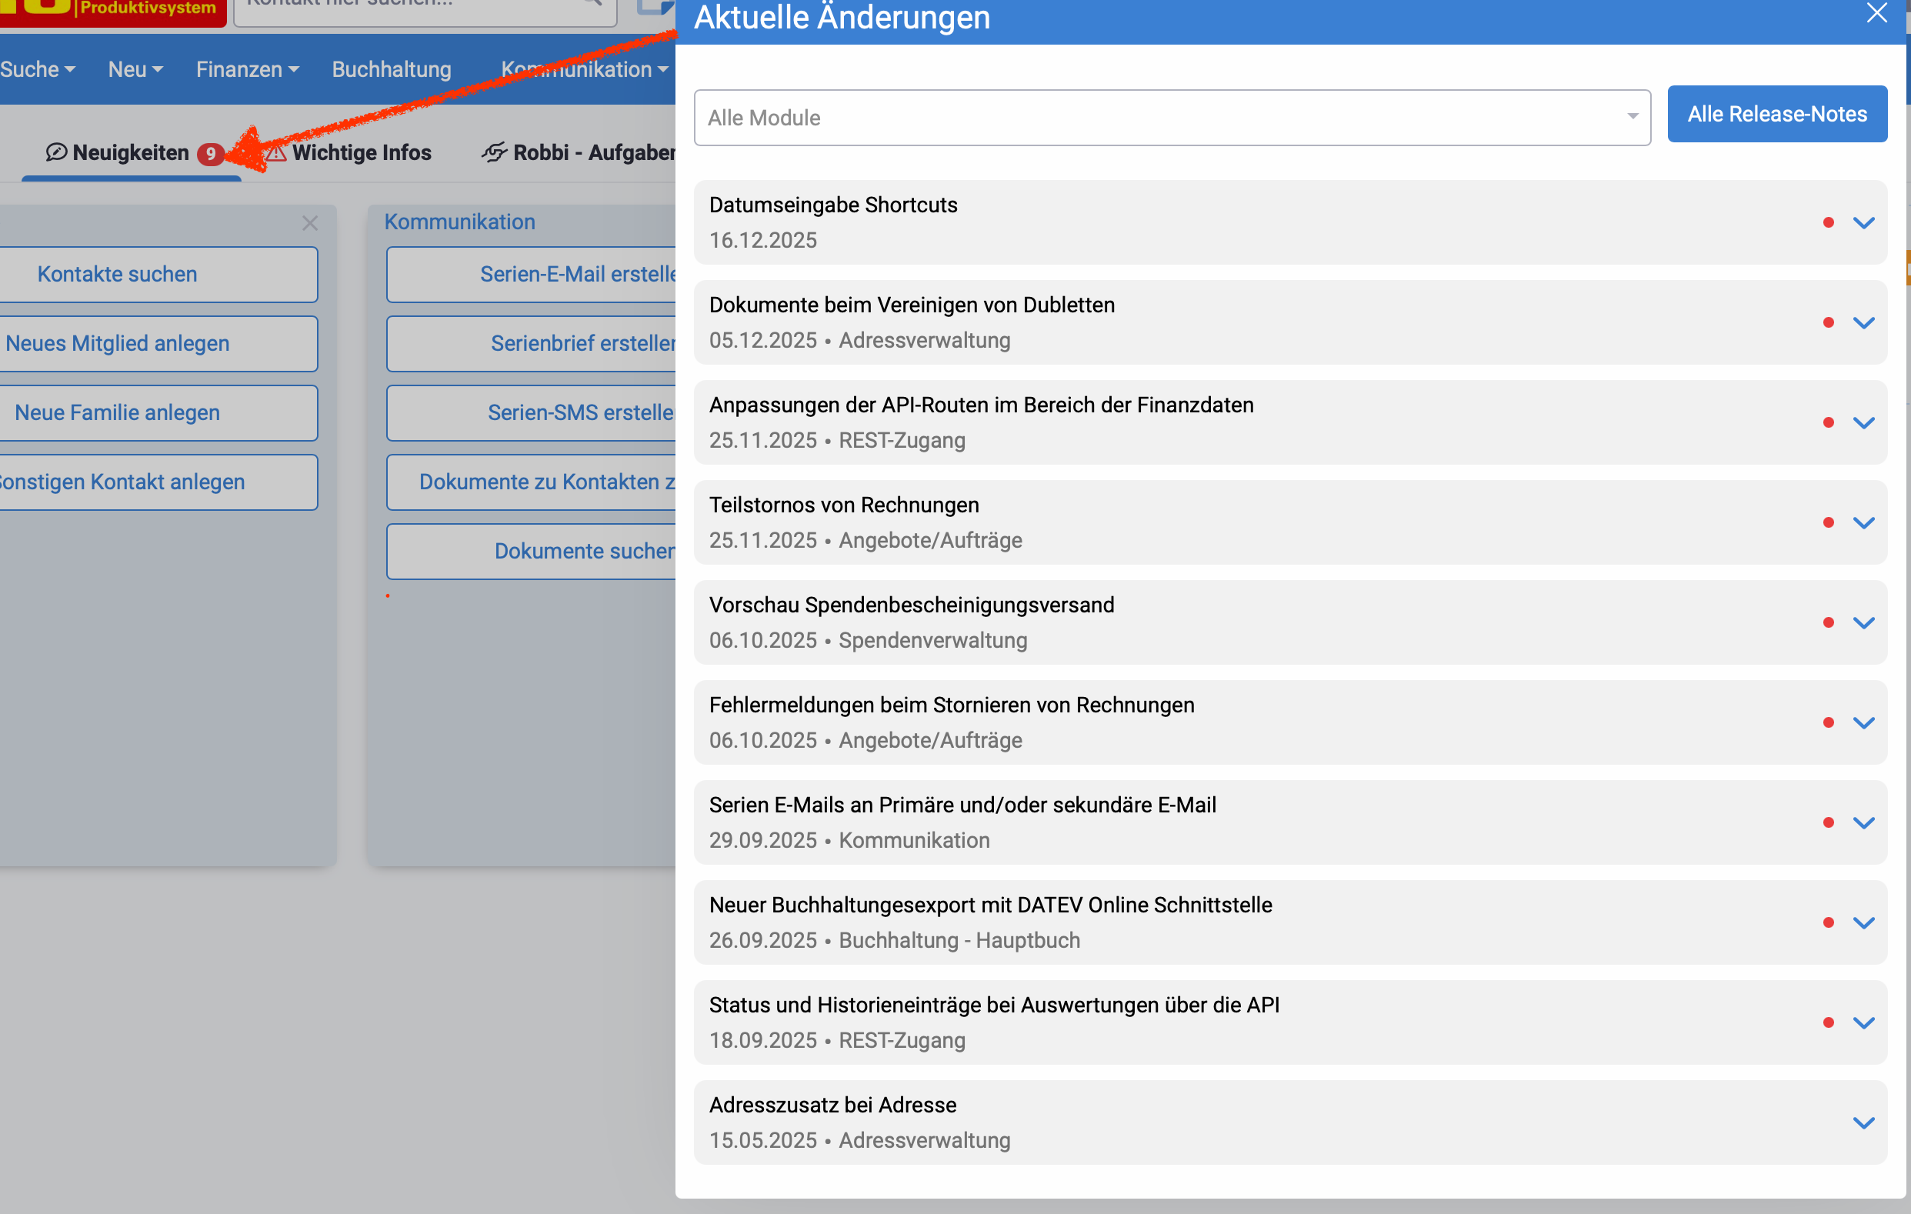Click the unread dot on the DATEV Buchhaltungsexport entry
This screenshot has width=1911, height=1214.
[1828, 922]
